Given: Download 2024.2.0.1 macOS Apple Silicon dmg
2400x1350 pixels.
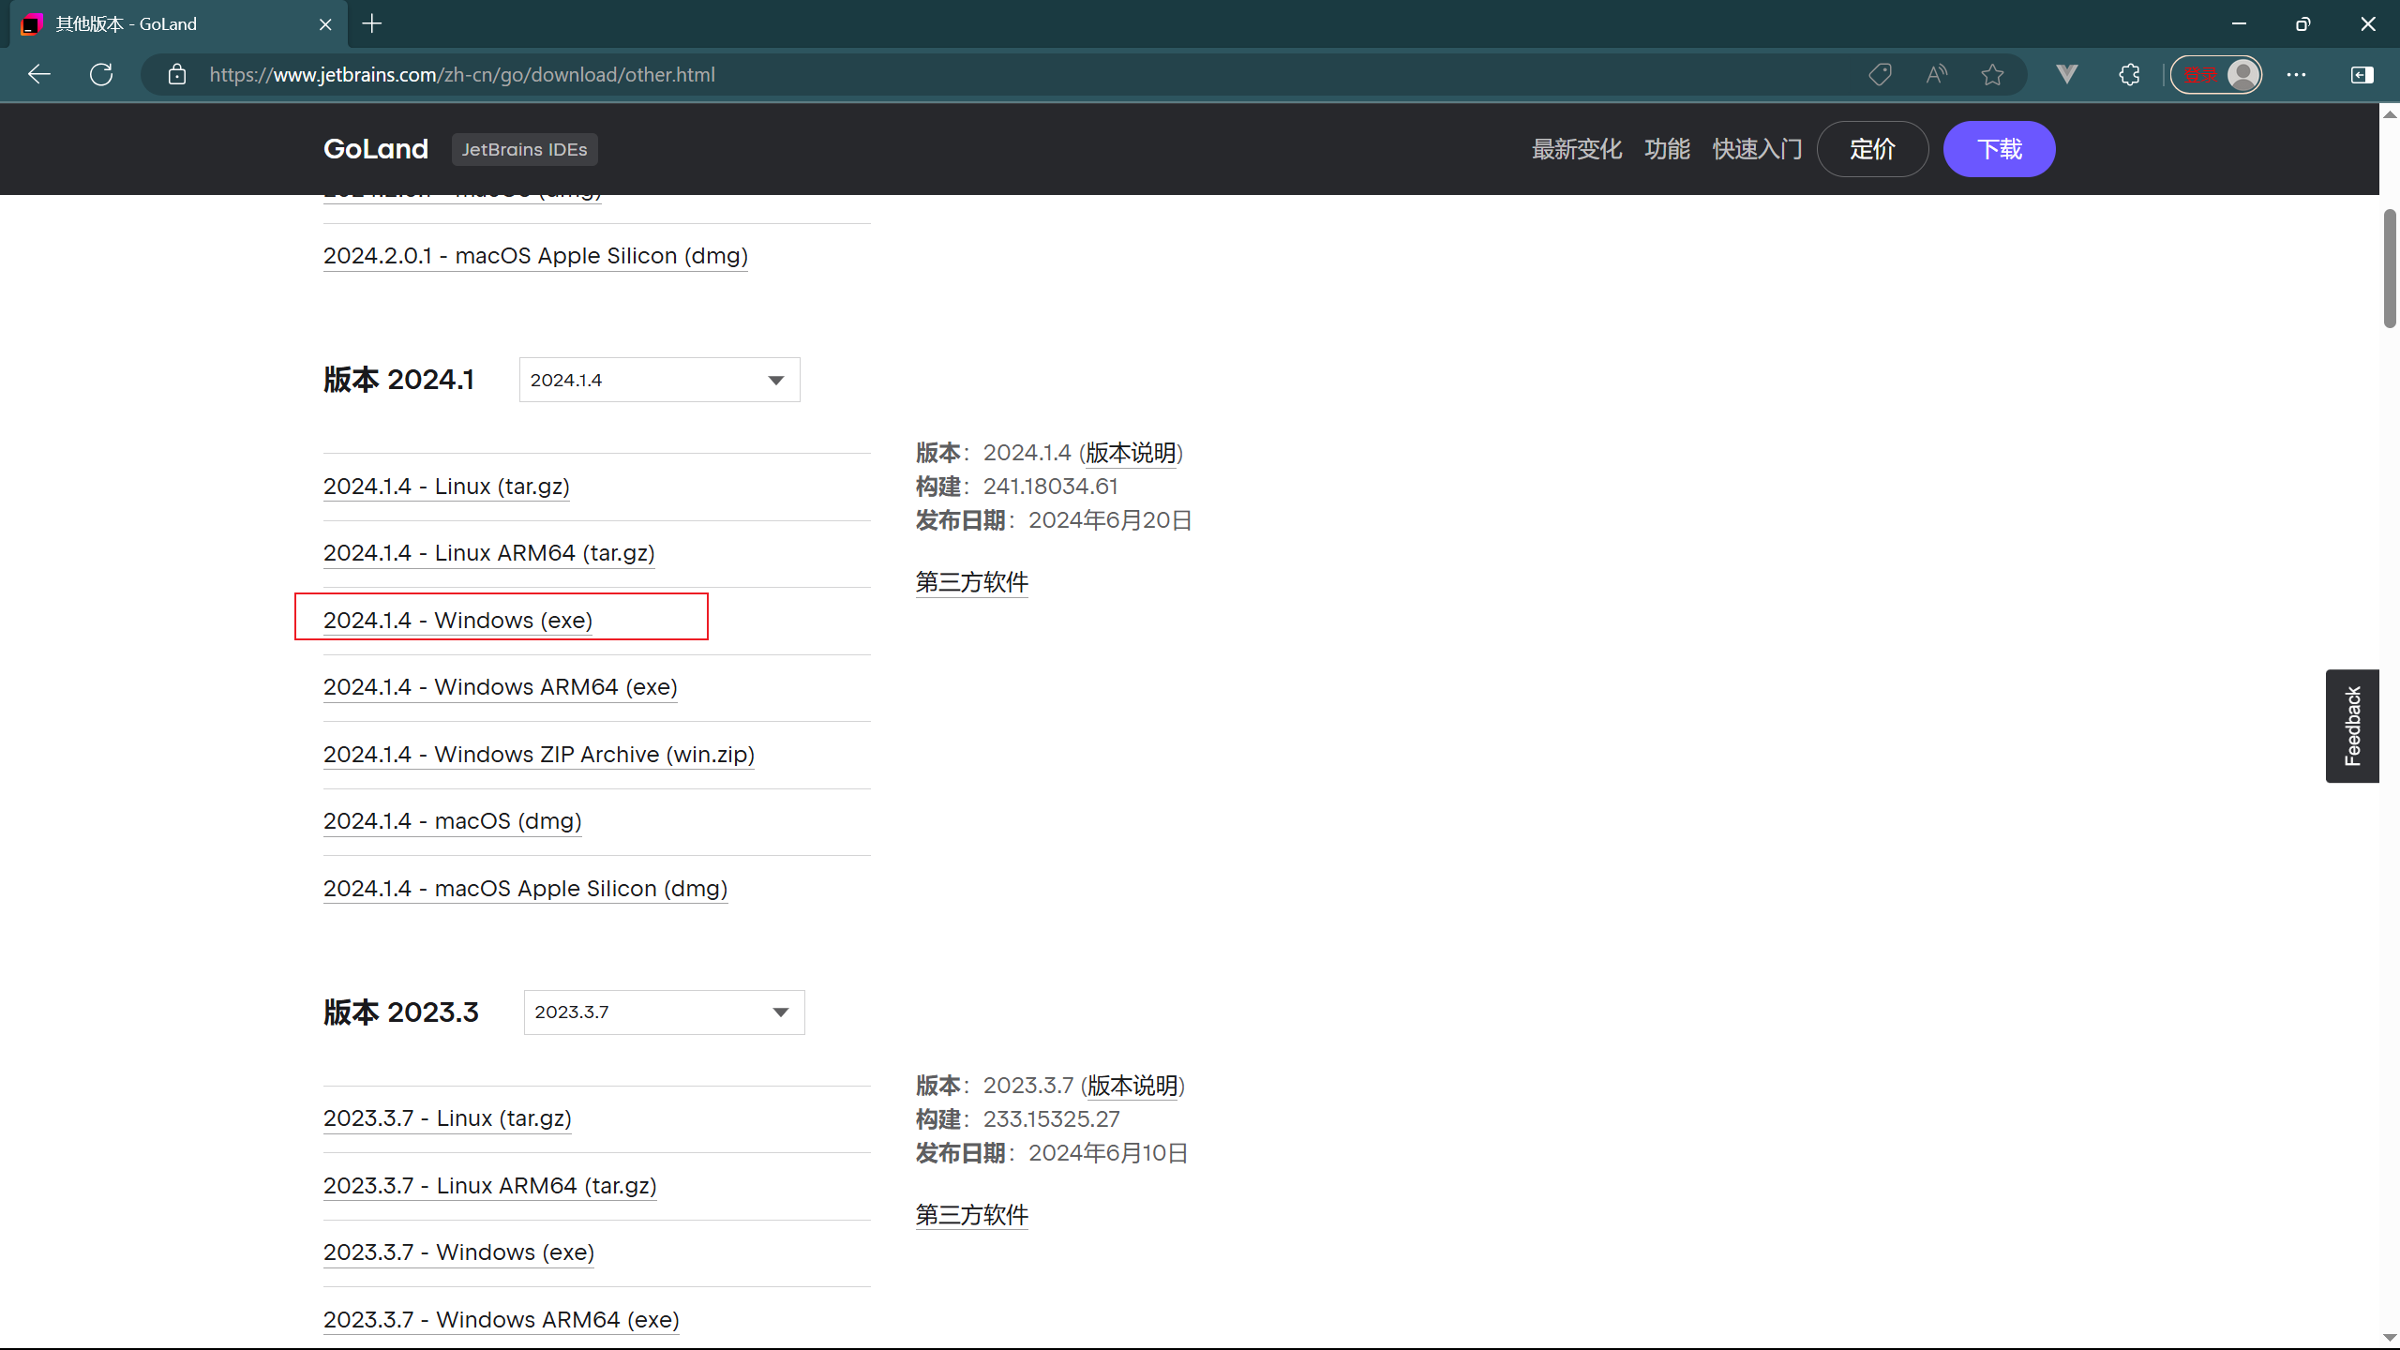Looking at the screenshot, I should point(535,256).
